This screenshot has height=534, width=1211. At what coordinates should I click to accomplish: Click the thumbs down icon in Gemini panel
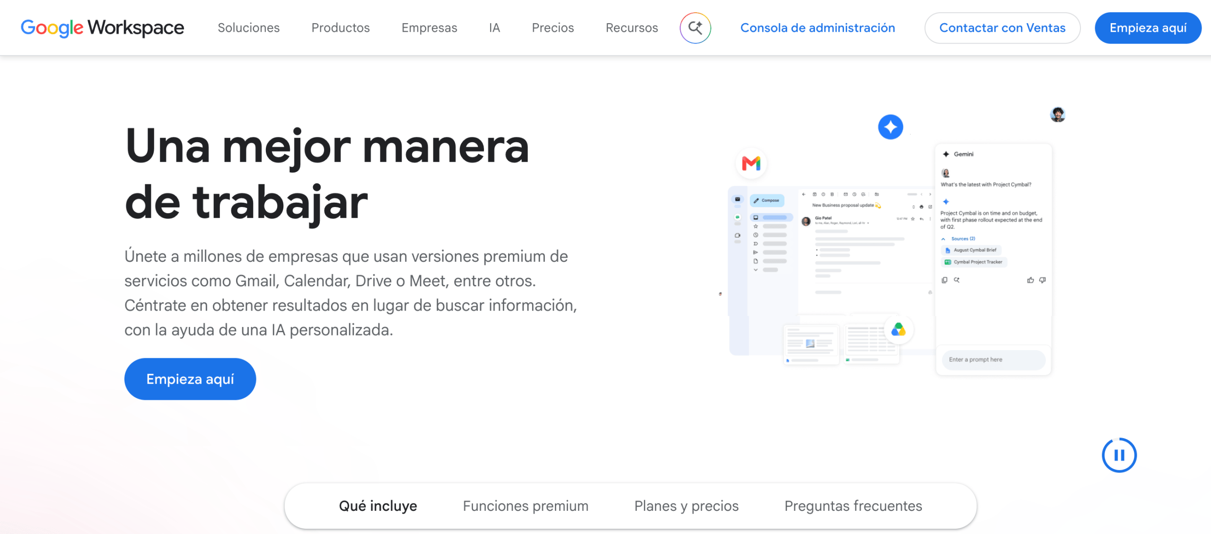point(1042,280)
